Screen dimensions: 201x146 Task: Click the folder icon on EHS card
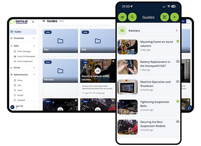(98, 41)
